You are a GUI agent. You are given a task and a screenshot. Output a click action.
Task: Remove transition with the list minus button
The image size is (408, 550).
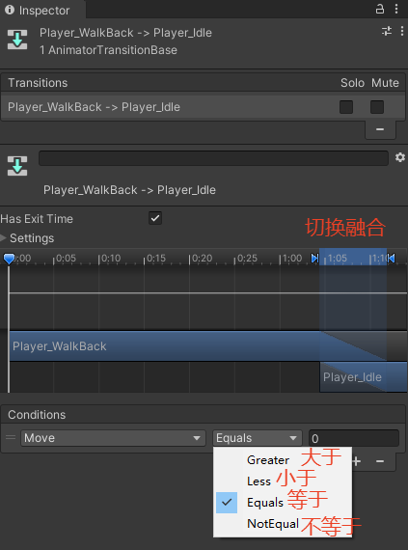click(x=380, y=129)
